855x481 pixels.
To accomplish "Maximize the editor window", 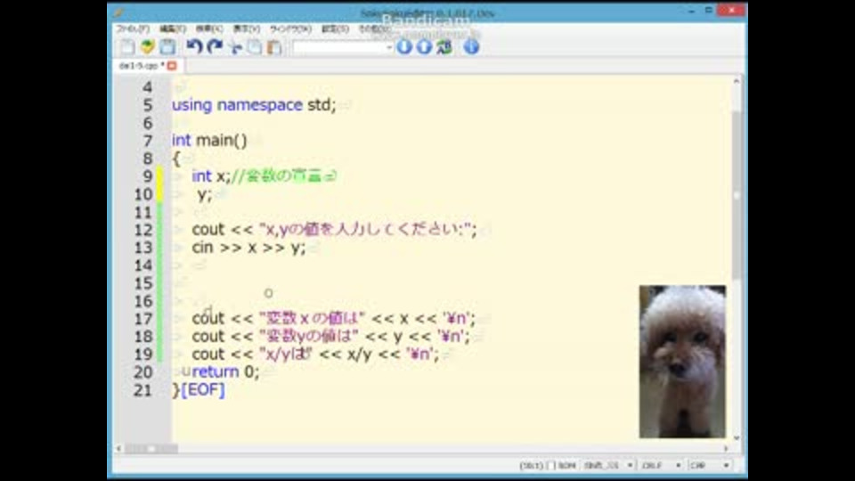I will coord(708,11).
